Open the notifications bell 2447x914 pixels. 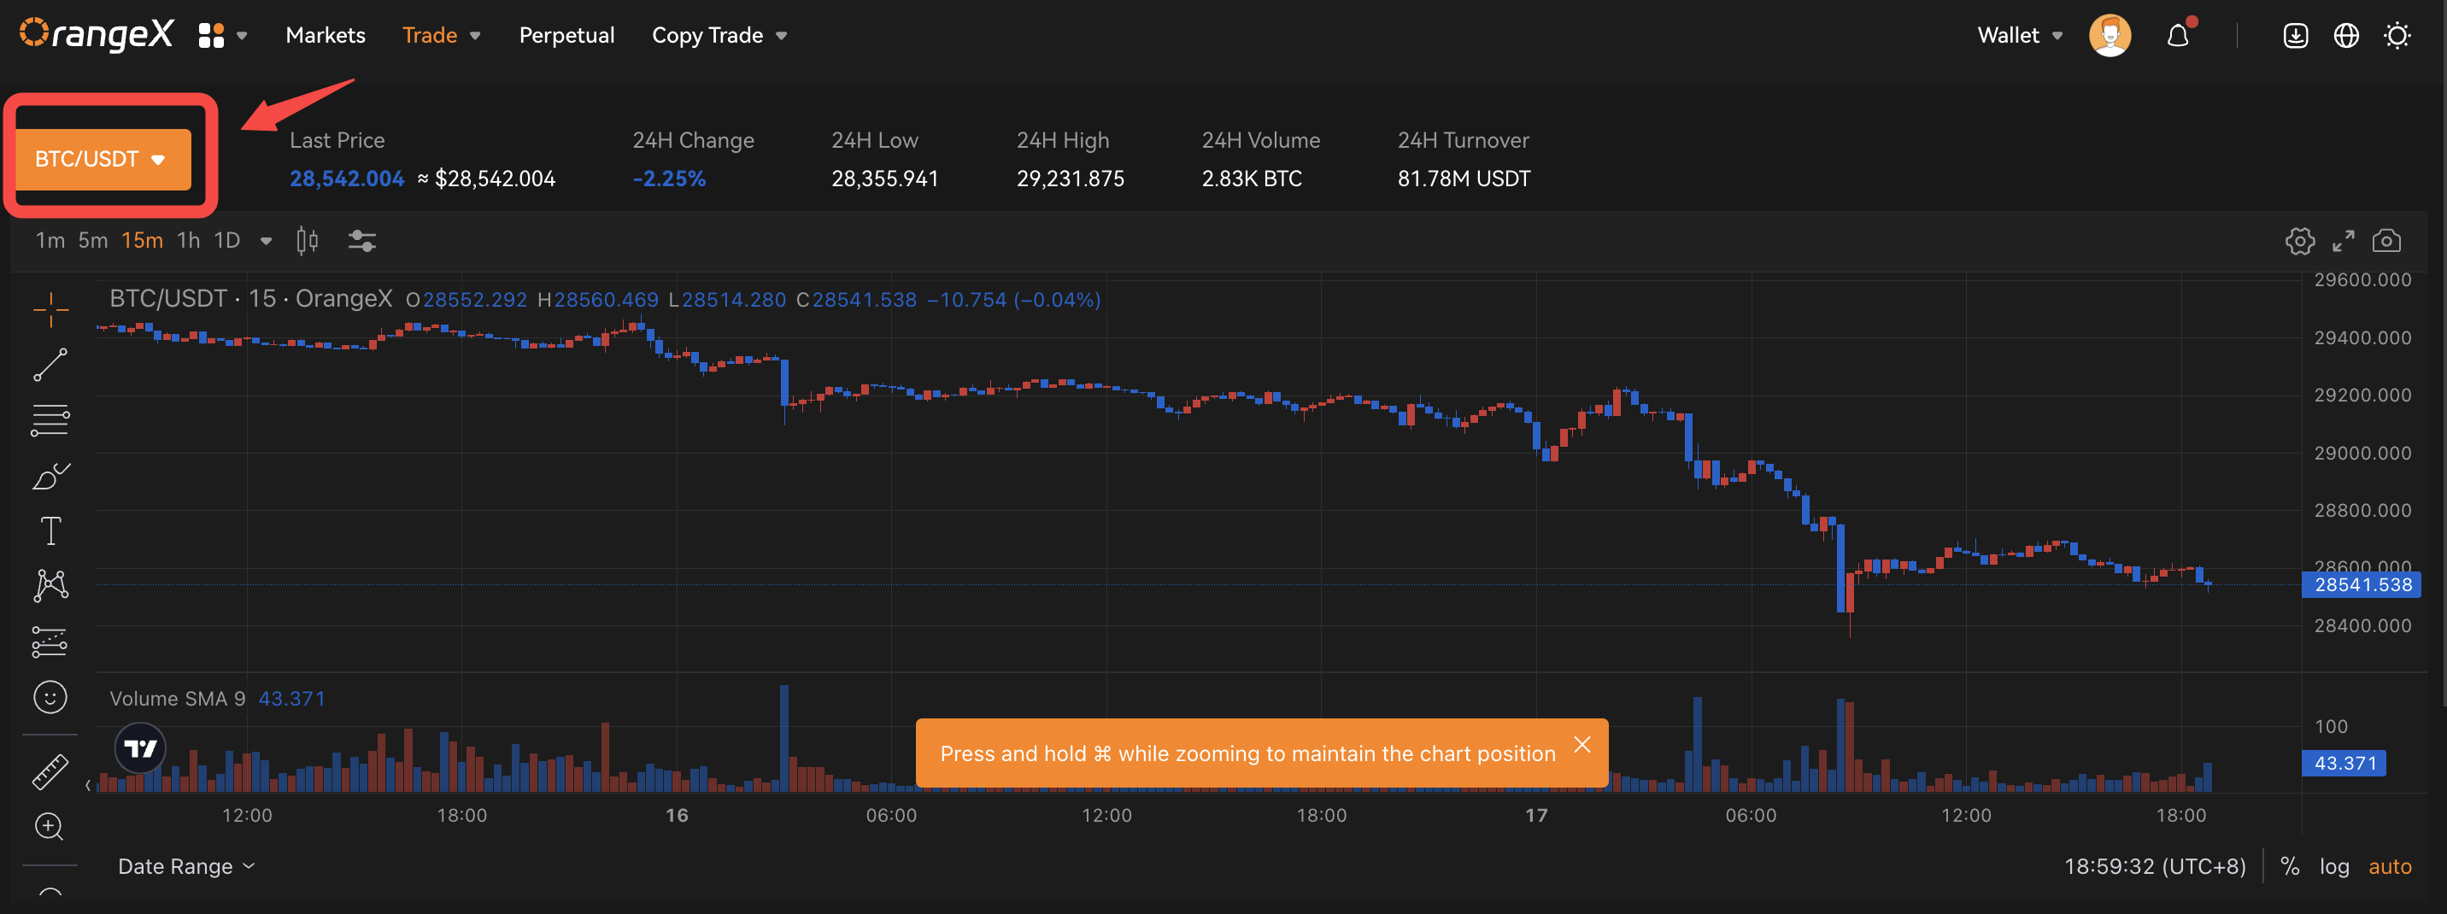(x=2178, y=36)
